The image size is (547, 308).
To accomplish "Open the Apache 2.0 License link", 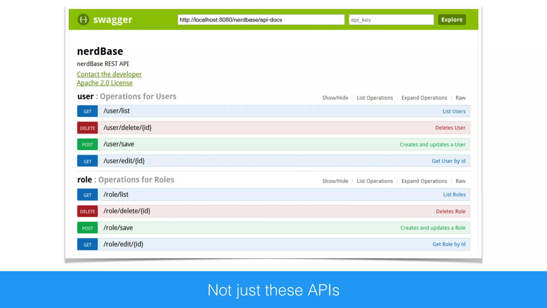I will 105,83.
